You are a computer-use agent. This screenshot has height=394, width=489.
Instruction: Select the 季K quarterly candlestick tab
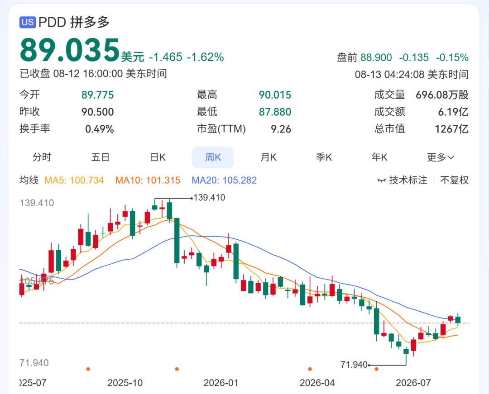point(324,157)
